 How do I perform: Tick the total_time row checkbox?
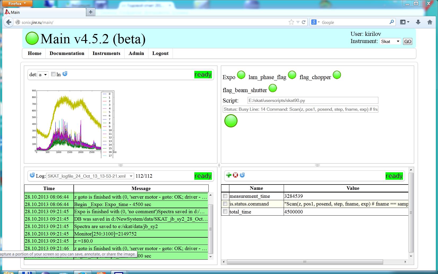pos(225,212)
